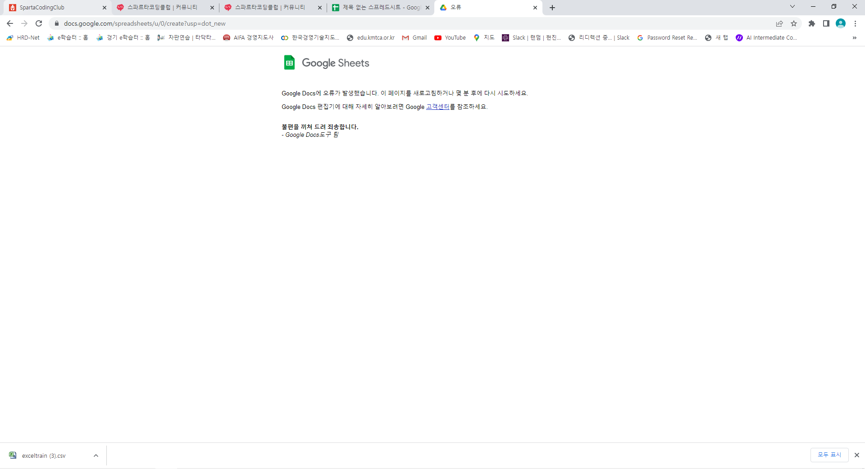Restore down the Chrome window
This screenshot has height=469, width=865.
pyautogui.click(x=834, y=6)
